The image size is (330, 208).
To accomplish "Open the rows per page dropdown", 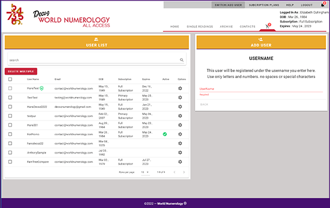I will [x=145, y=172].
